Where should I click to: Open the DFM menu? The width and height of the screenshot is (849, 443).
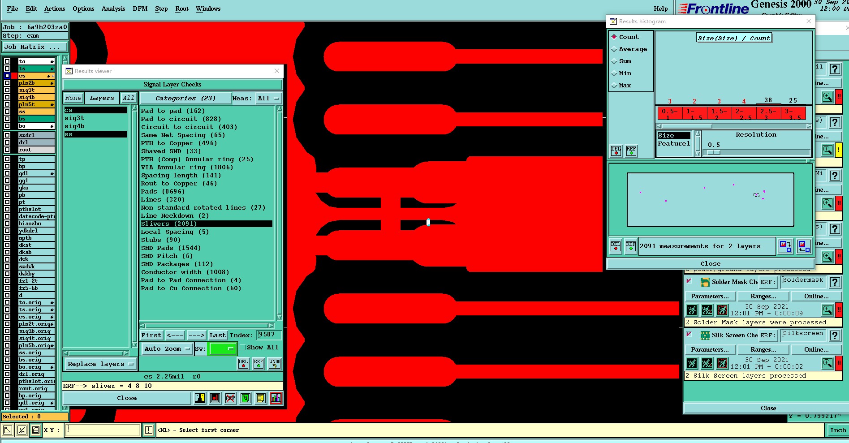[140, 9]
